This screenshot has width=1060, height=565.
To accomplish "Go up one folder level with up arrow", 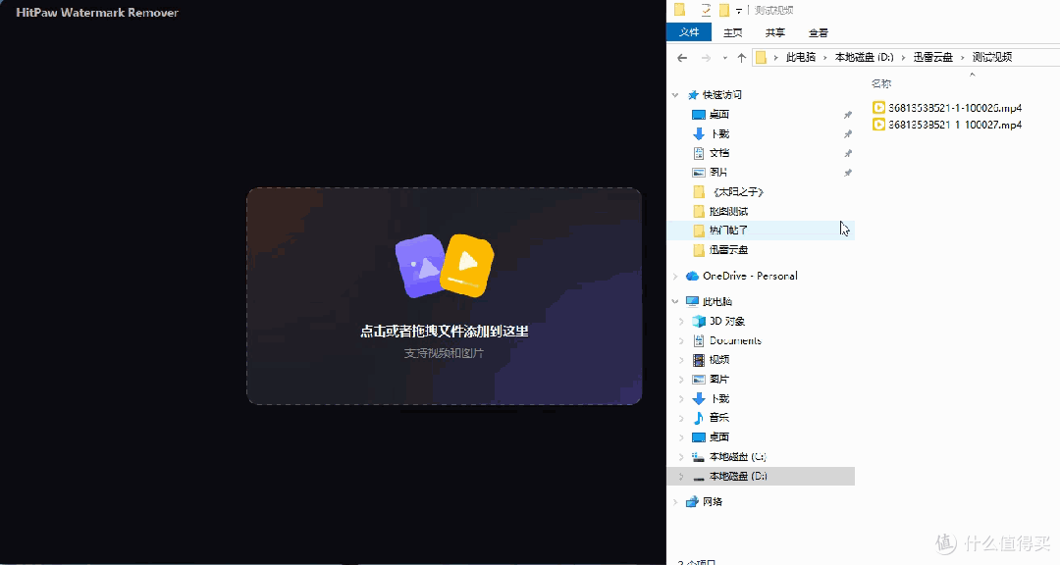I will [x=742, y=58].
